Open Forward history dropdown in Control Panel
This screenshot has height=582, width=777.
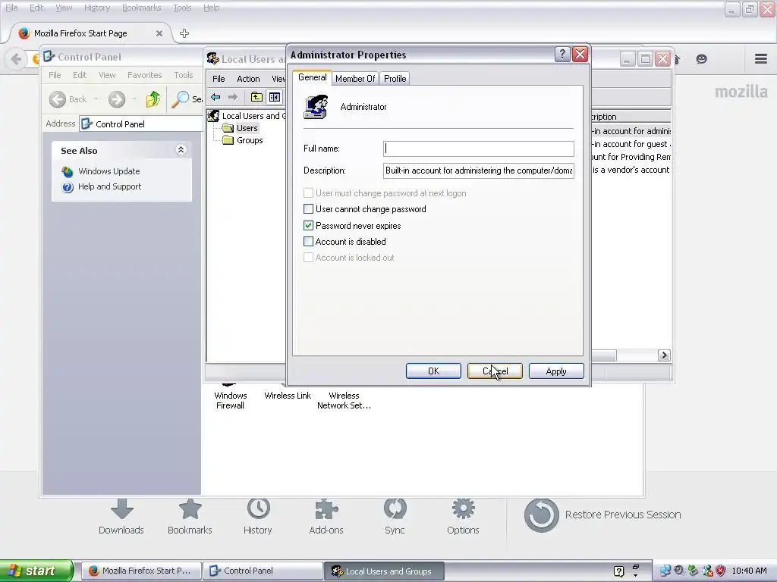pos(134,99)
